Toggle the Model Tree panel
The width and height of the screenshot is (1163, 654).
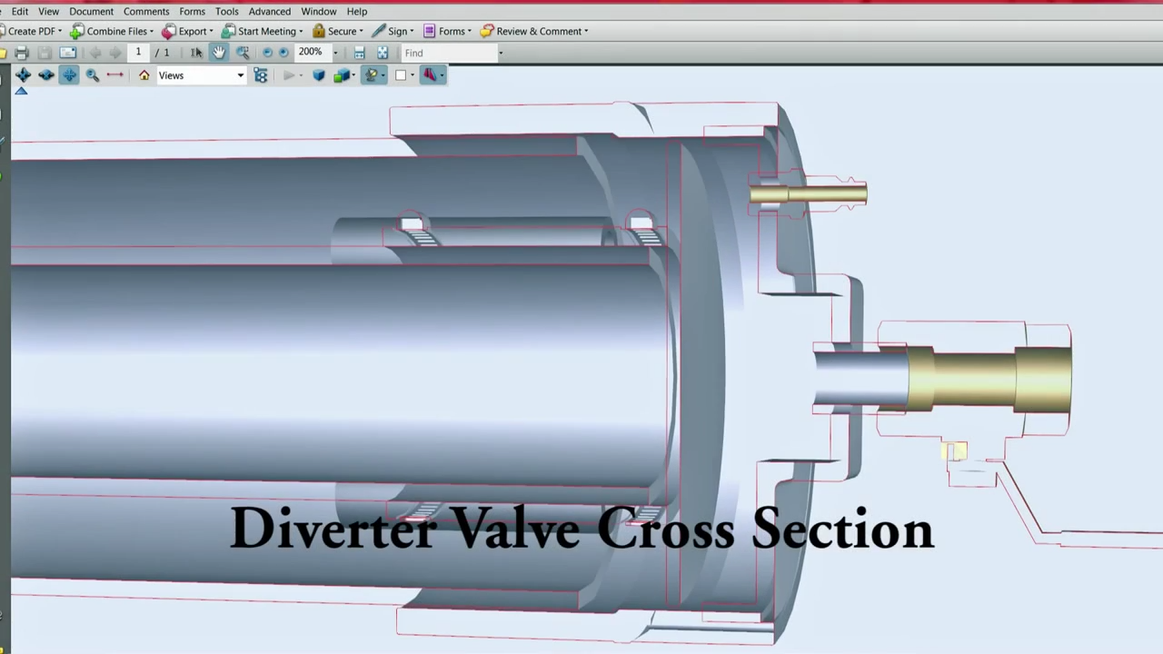(261, 75)
